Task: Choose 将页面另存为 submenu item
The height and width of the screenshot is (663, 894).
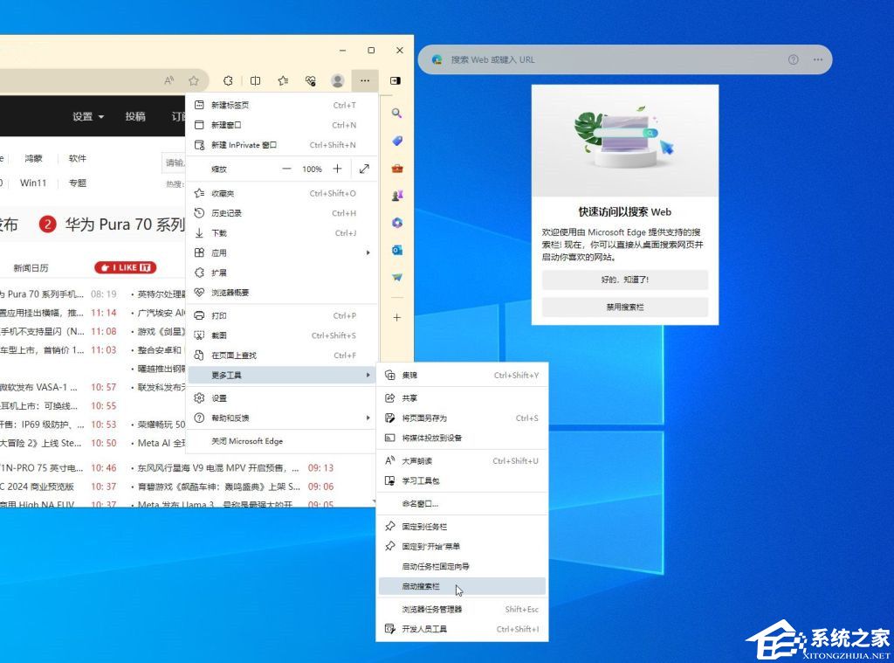Action: [462, 418]
